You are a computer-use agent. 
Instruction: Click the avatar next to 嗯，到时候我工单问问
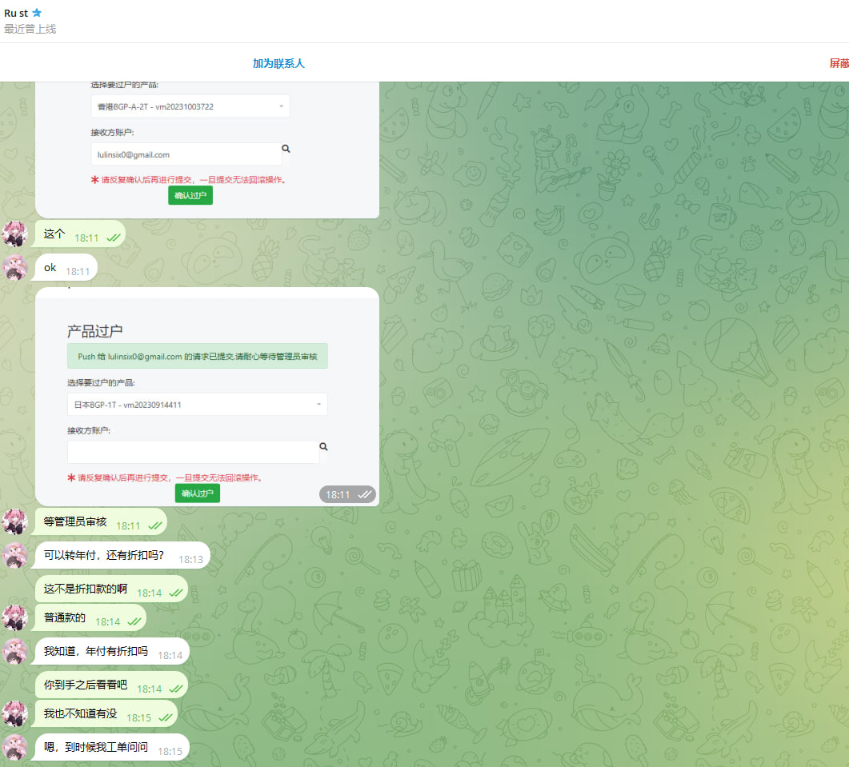tap(14, 748)
